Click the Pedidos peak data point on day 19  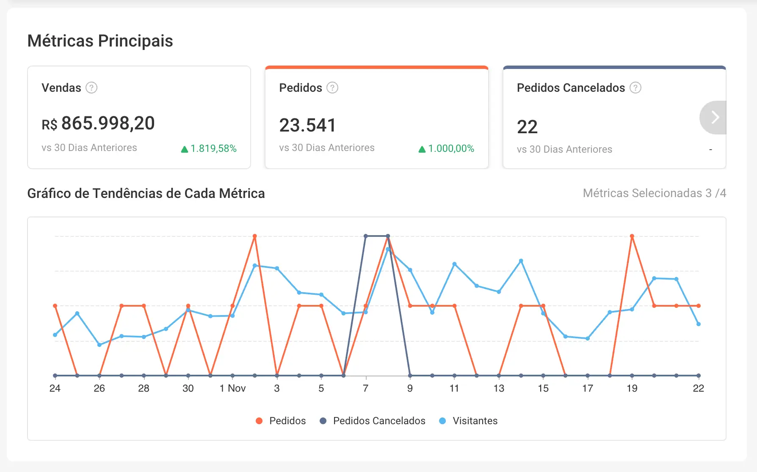point(632,236)
